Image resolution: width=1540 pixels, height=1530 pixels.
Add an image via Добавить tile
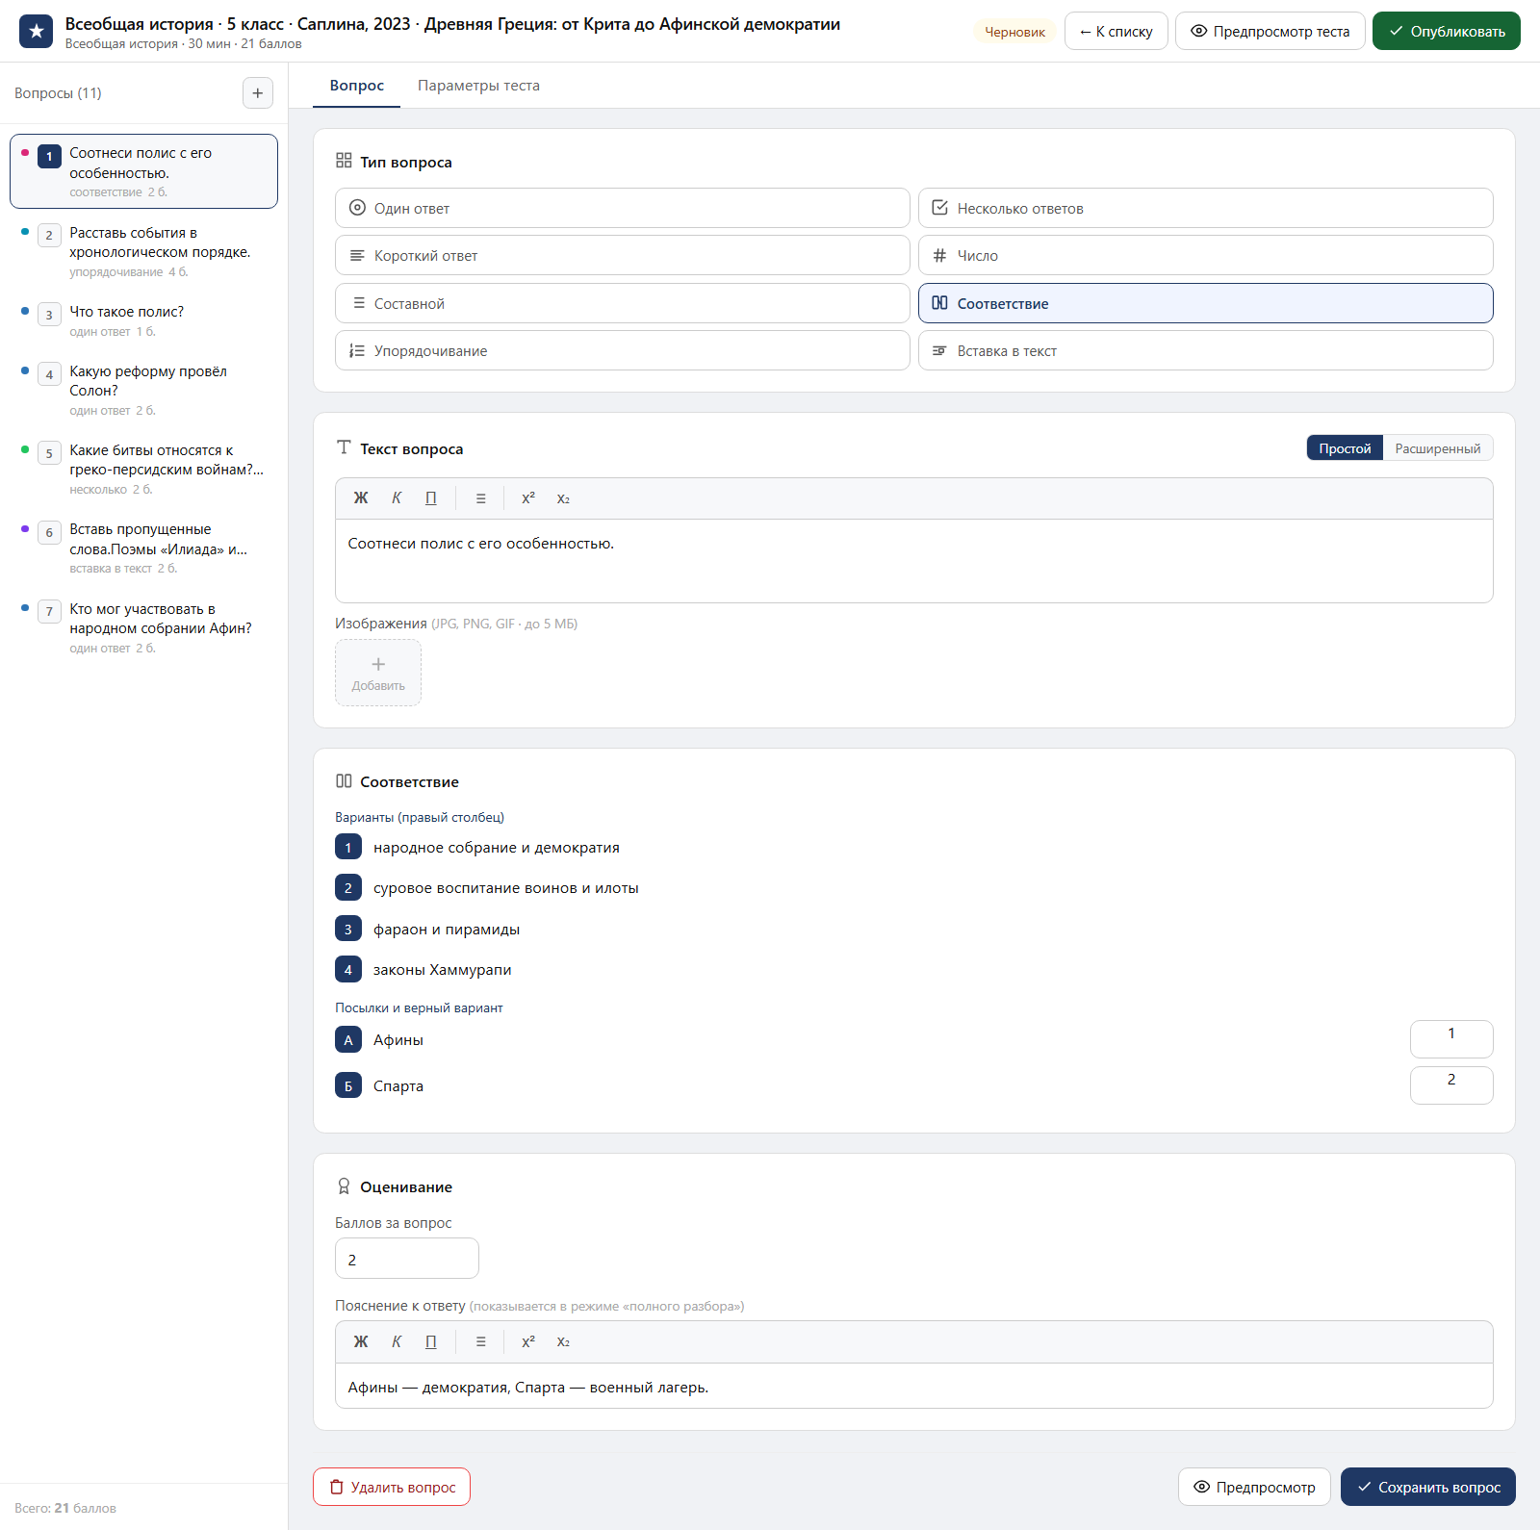point(378,673)
